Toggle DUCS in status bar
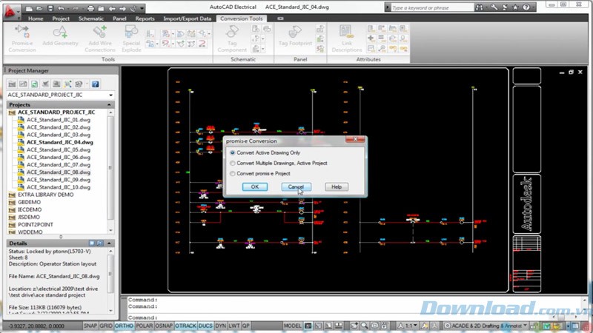The image size is (593, 333). pos(205,326)
